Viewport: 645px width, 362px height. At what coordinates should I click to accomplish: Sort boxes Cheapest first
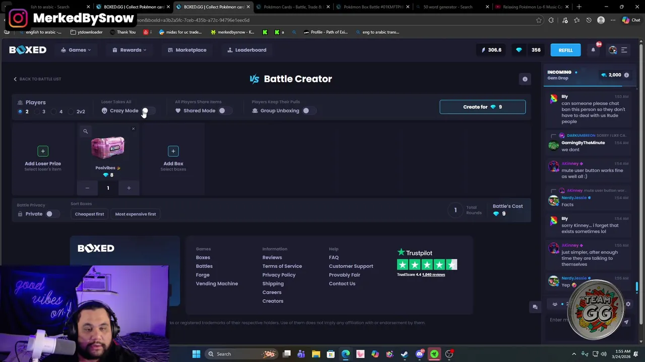coord(89,214)
